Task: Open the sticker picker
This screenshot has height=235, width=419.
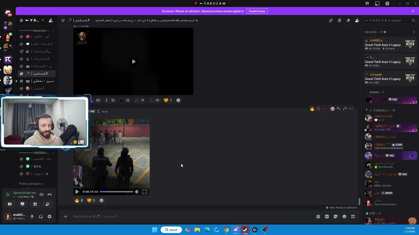Action: 336,216
